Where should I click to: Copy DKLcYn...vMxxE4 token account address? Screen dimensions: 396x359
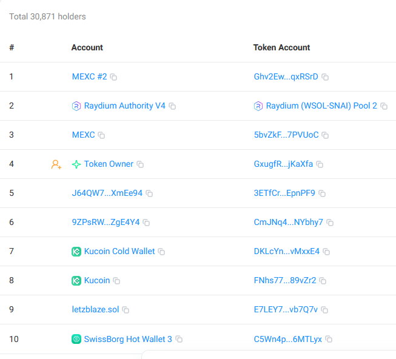pyautogui.click(x=326, y=252)
